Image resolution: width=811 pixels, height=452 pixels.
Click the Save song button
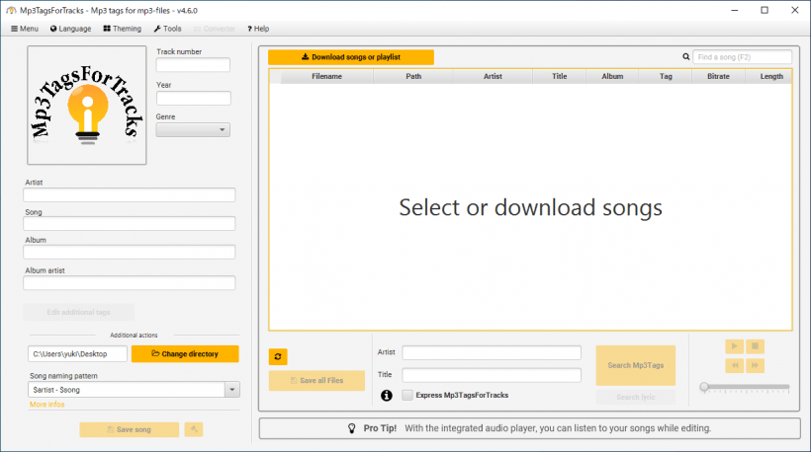coord(130,429)
